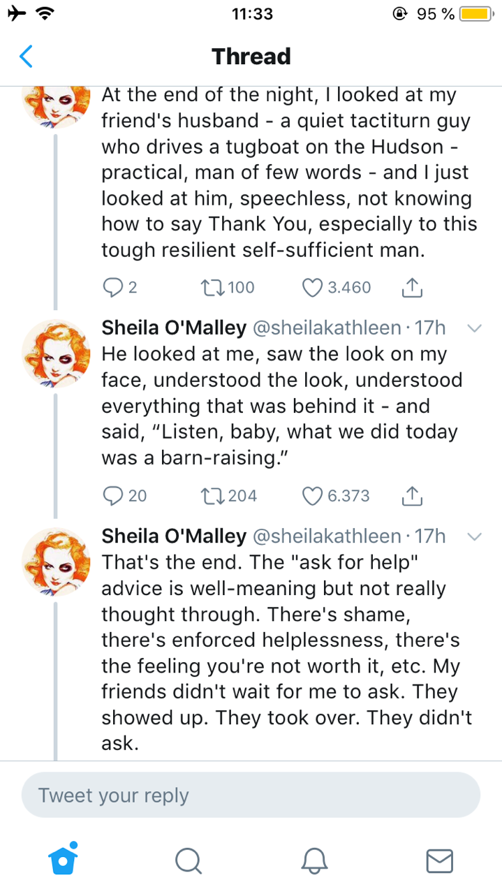The height and width of the screenshot is (894, 502).
Task: Like the tweet with 3.460 likes
Action: coord(313,287)
